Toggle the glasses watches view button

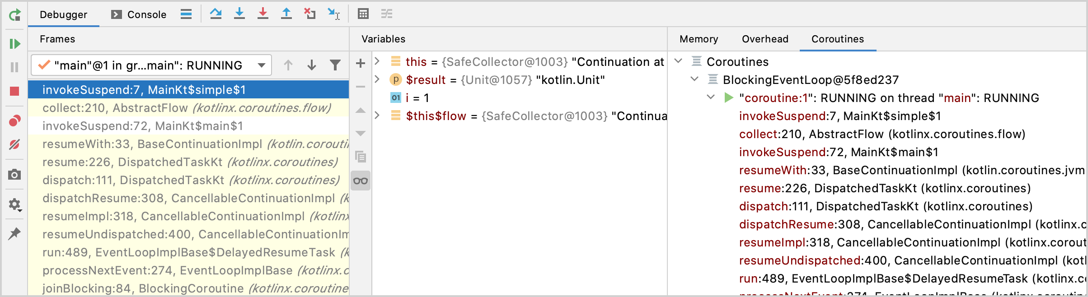[x=361, y=181]
